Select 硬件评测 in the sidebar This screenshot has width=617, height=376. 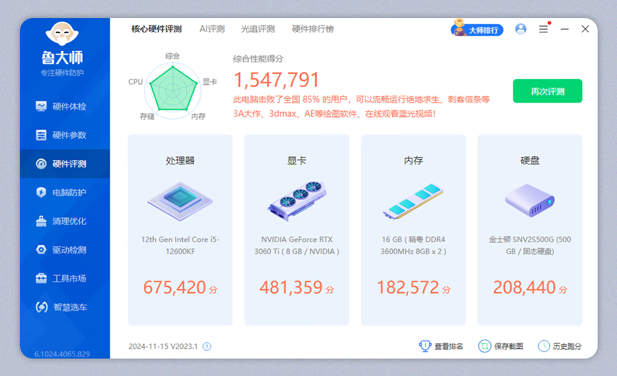coord(65,164)
